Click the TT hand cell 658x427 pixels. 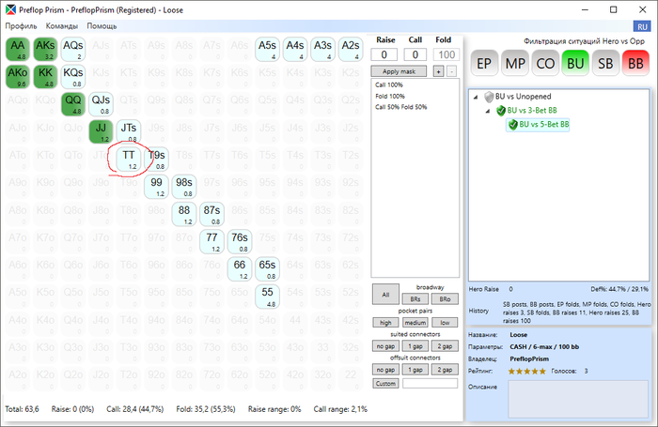coord(129,159)
